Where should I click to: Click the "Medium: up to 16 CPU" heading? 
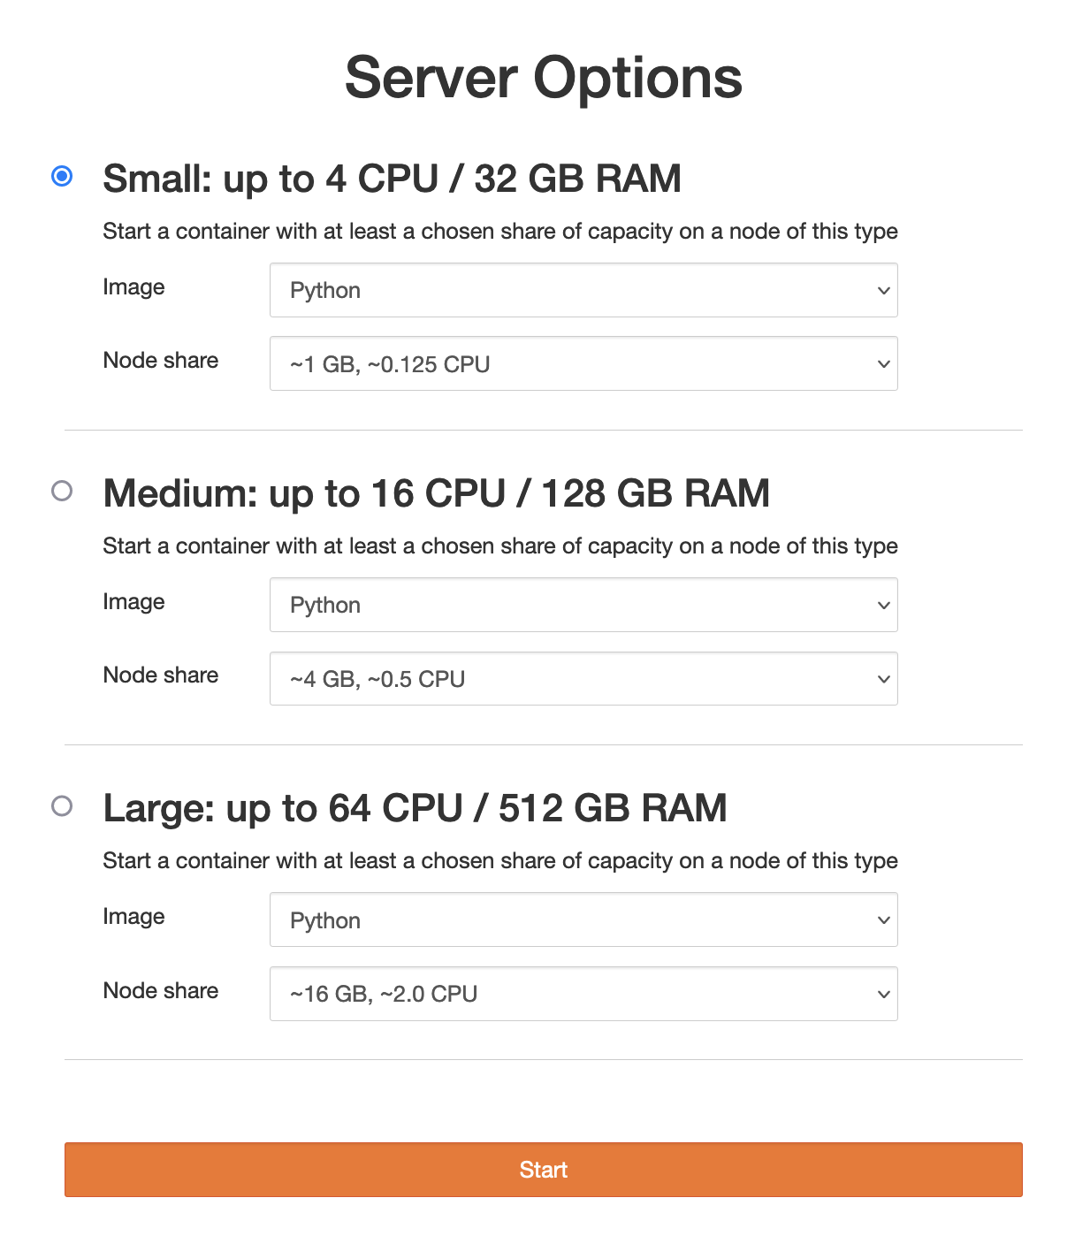click(436, 493)
